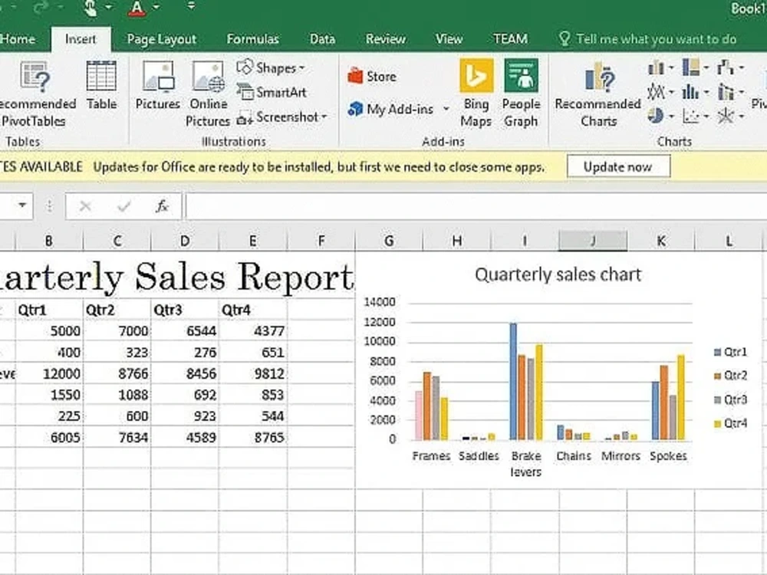Select column F header

(x=321, y=241)
